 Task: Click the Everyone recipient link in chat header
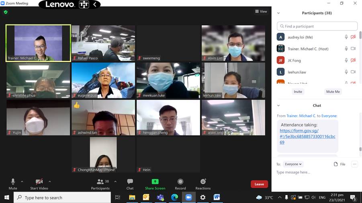pos(329,116)
